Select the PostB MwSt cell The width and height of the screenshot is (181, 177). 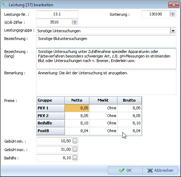point(103,131)
